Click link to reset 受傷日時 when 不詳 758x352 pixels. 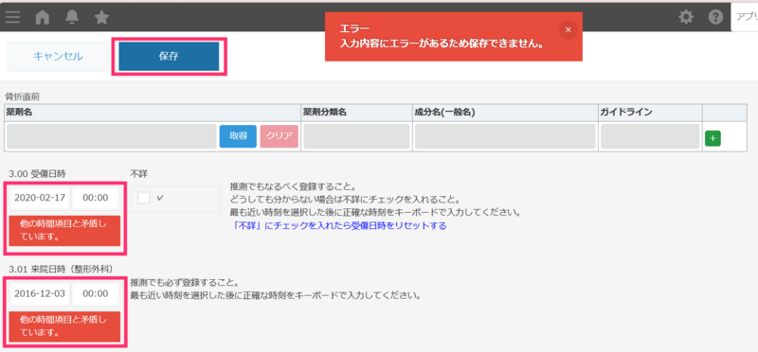(339, 225)
